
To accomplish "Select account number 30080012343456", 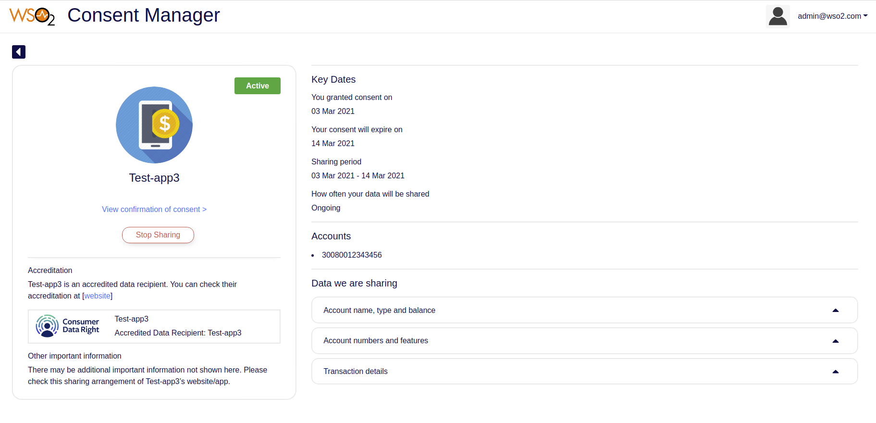I will (x=352, y=255).
